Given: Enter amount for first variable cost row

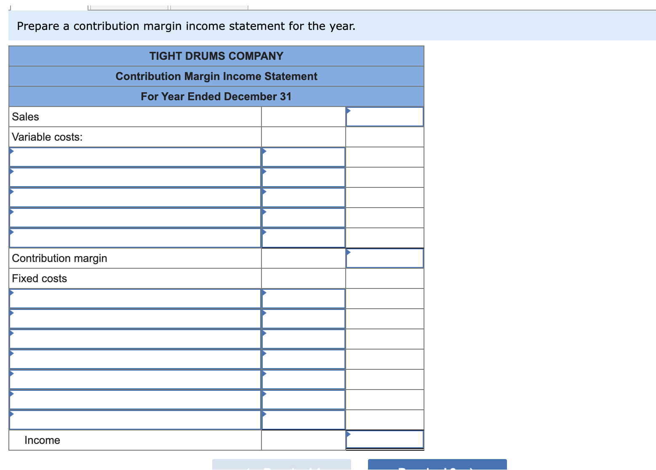Looking at the screenshot, I should pyautogui.click(x=303, y=157).
